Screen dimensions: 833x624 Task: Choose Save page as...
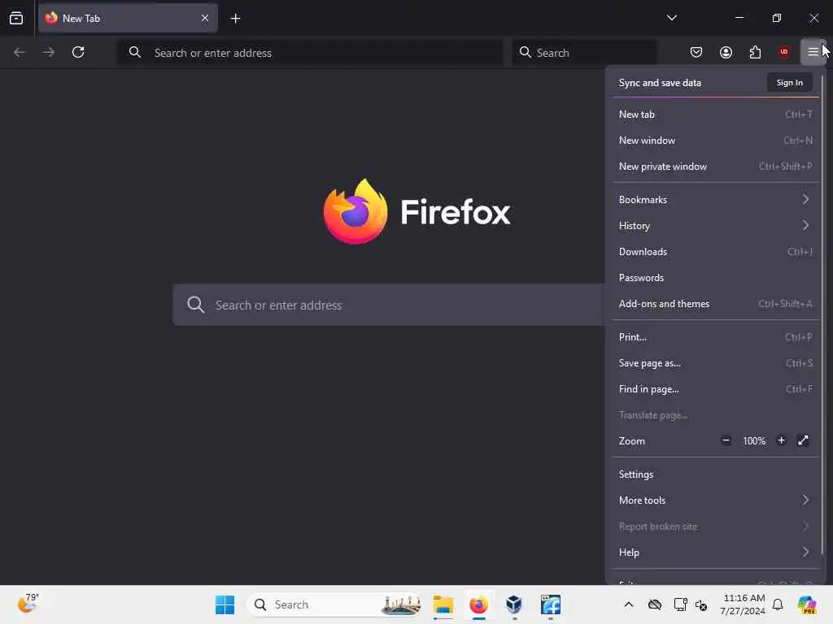[716, 363]
